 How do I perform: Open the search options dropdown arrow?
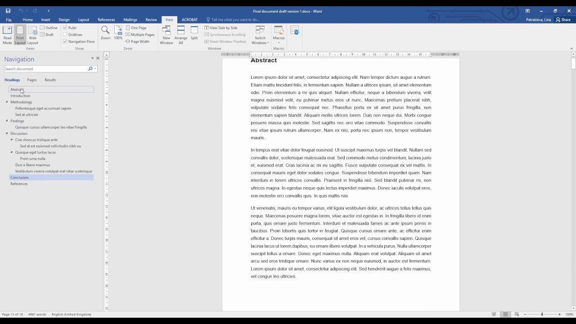95,69
